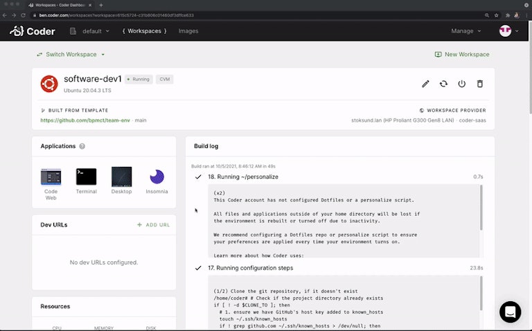Screen dimensions: 532x331
Task: Expand the Manage menu
Action: pos(465,31)
